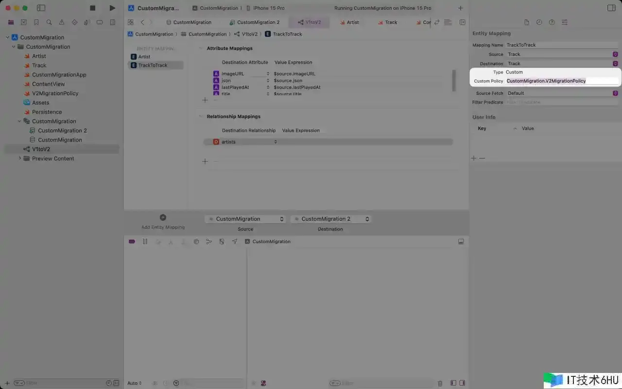
Task: Edit the Mapping Name field TrackToTrack
Action: tap(562, 45)
